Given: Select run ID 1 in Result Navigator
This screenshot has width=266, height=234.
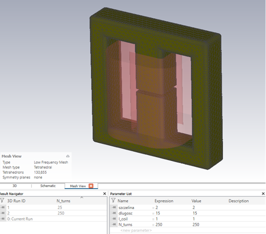Looking at the screenshot, I should (x=8, y=207).
